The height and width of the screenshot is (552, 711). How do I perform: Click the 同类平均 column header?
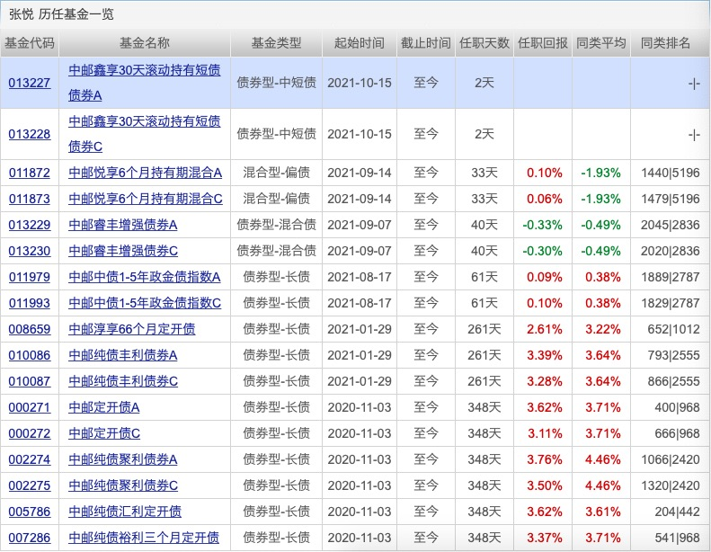601,43
